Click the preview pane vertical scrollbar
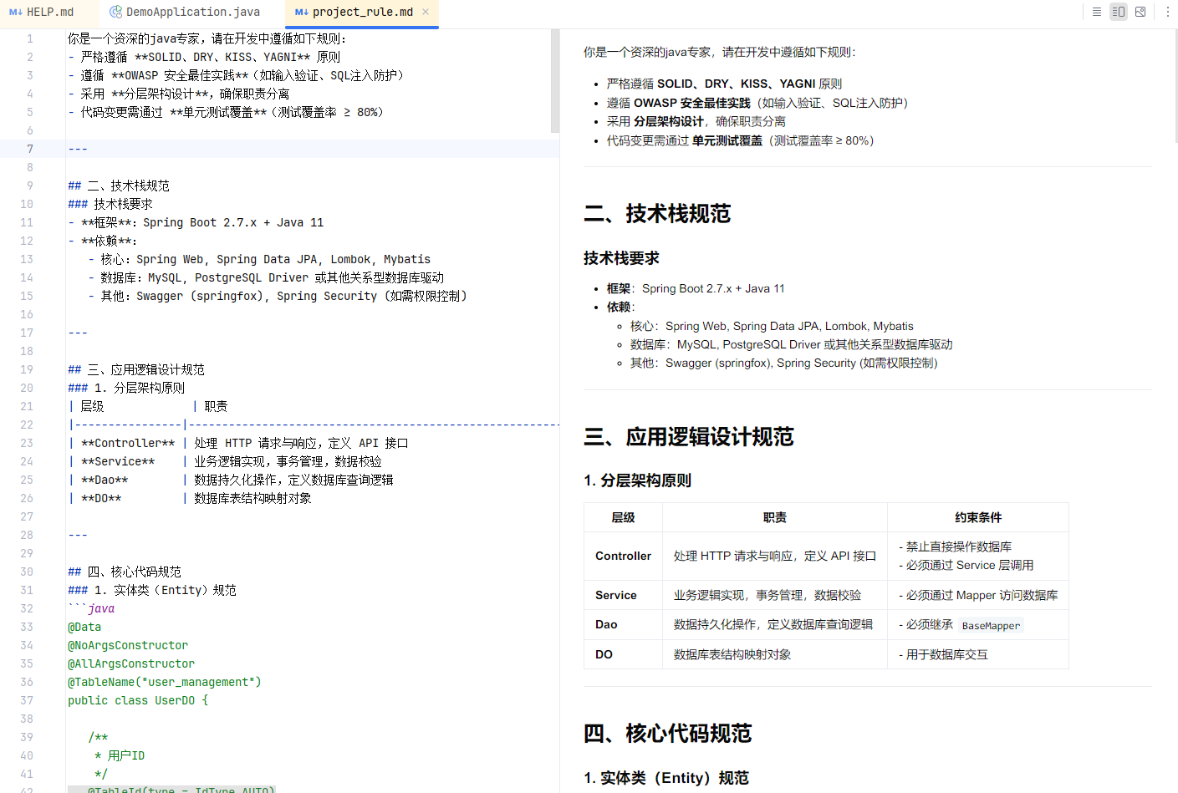 click(x=1176, y=87)
